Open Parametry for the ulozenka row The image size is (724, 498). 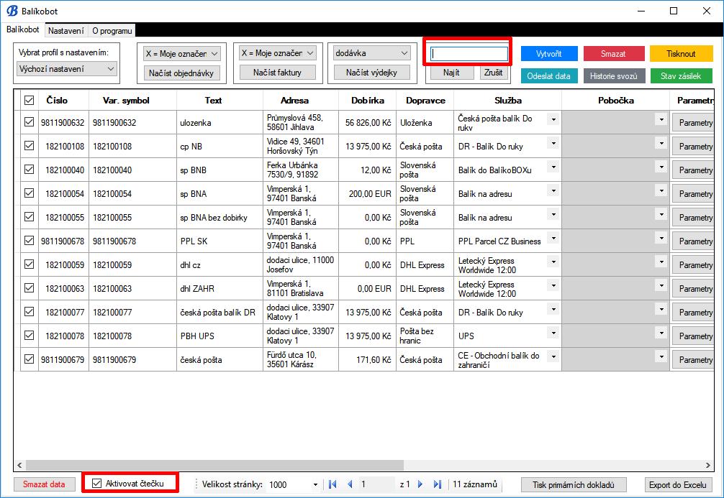click(693, 123)
